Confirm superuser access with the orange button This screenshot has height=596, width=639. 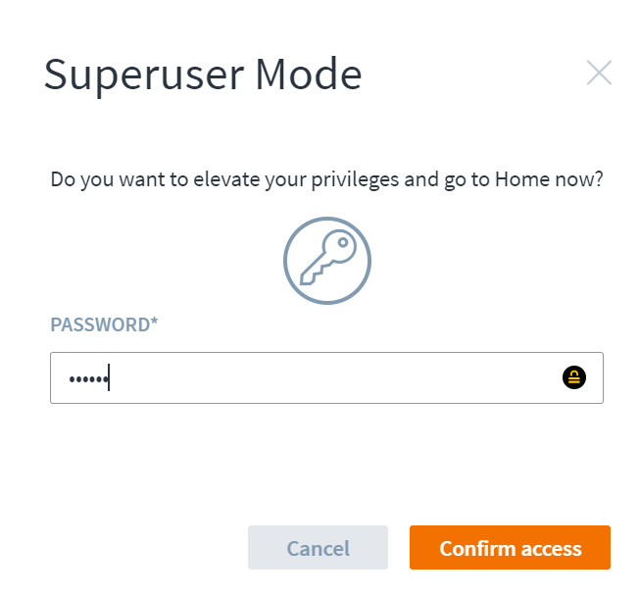pyautogui.click(x=510, y=548)
